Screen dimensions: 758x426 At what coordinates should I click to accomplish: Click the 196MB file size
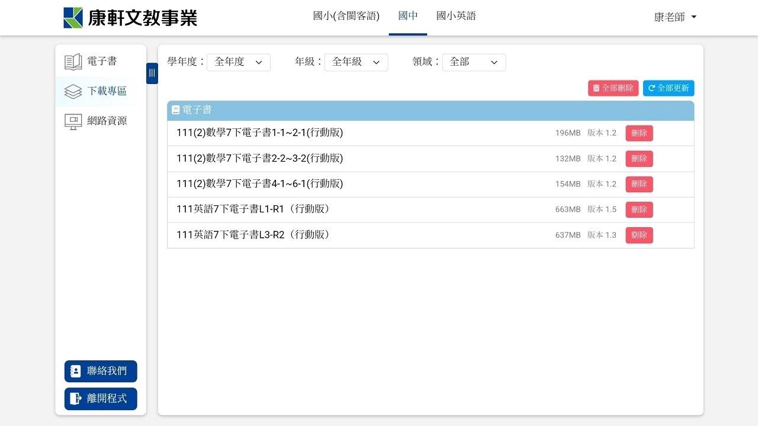pos(568,133)
